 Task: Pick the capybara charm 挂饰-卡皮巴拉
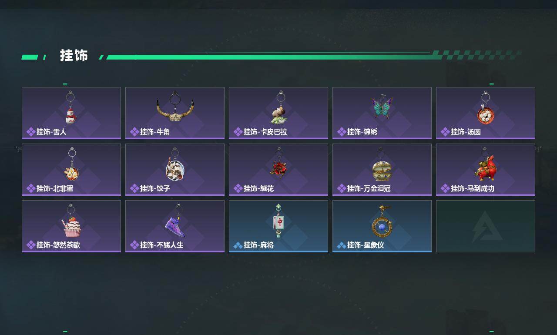click(278, 113)
